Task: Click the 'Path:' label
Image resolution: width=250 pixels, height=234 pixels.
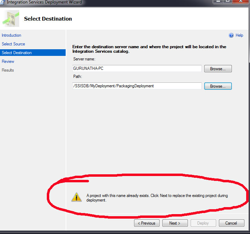Action: tap(78, 76)
